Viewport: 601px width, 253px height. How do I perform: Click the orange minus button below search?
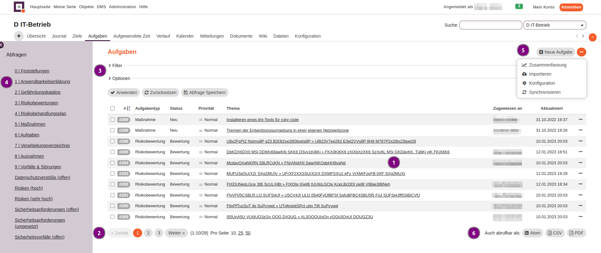click(x=593, y=37)
